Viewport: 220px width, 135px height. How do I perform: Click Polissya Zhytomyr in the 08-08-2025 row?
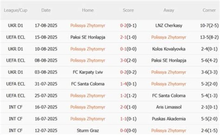coord(88,60)
